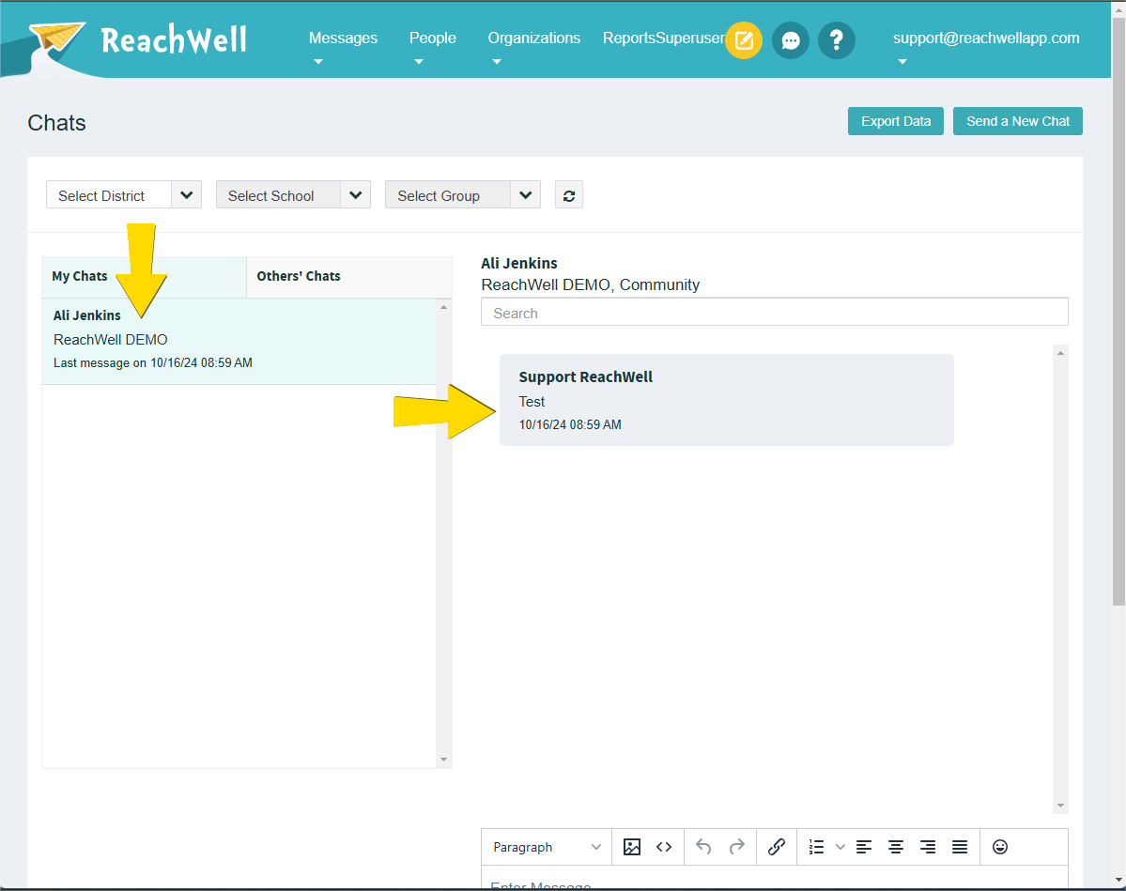Image resolution: width=1126 pixels, height=891 pixels.
Task: Expand the numbered list style options
Action: (841, 847)
